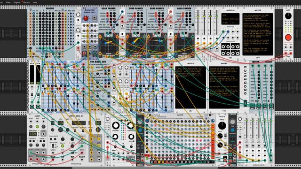The image size is (301, 169).
Task: Click the jack beside Sequential Switch red knob
Action: click(95, 18)
